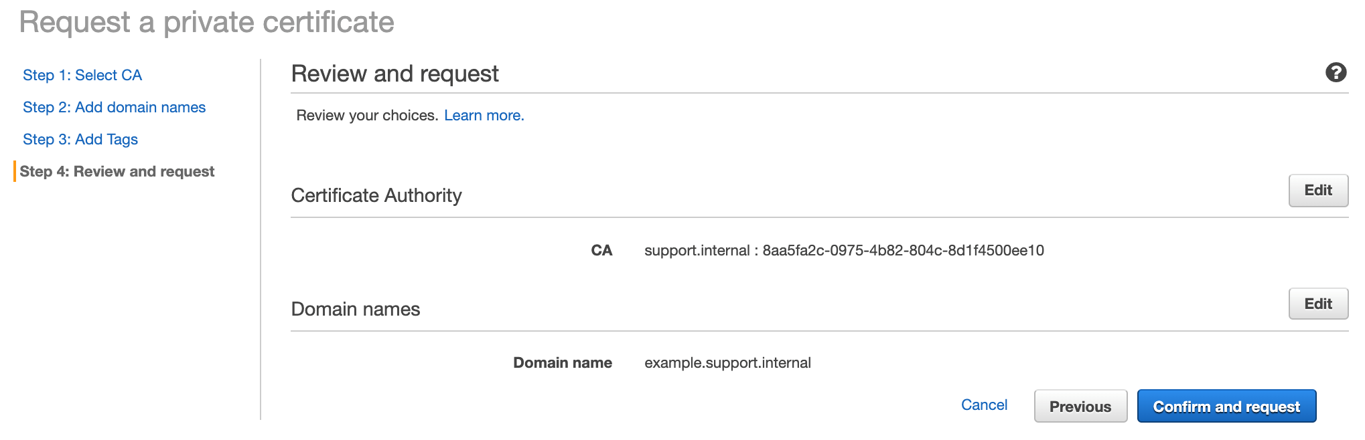This screenshot has width=1365, height=440.
Task: Select Step 4: Review and request
Action: coord(117,171)
